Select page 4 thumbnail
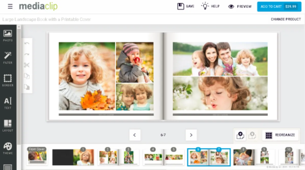This screenshot has height=170, width=305. click(153, 157)
